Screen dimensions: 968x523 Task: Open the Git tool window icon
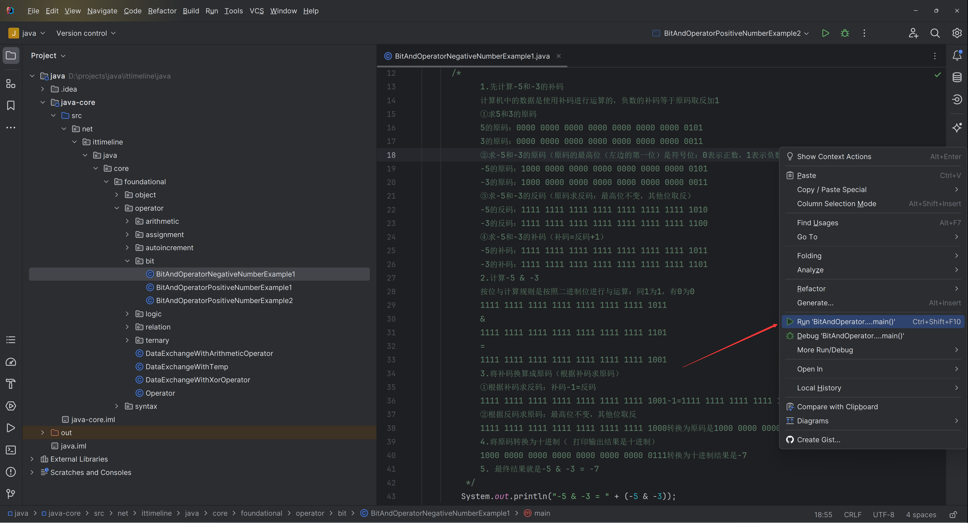[11, 494]
